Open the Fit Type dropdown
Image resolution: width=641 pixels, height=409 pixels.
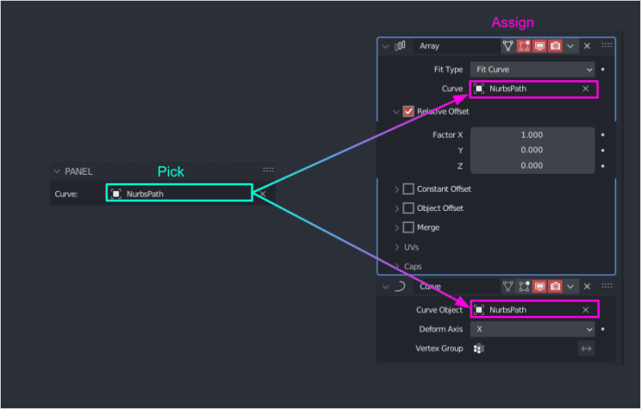tap(532, 70)
